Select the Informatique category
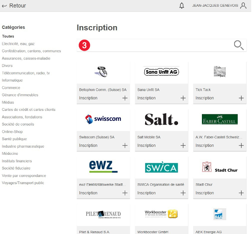This screenshot has width=252, height=234. pyautogui.click(x=12, y=80)
